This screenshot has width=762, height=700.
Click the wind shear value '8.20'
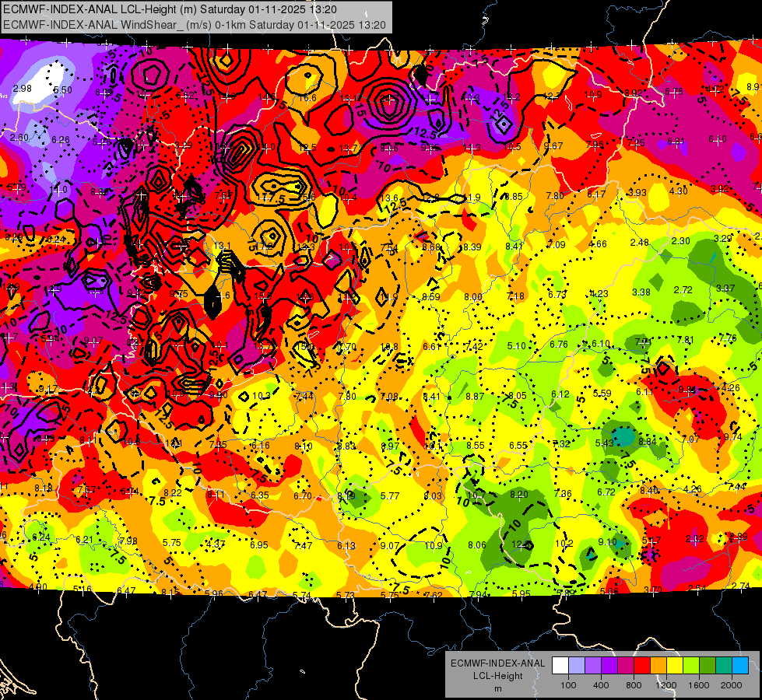pos(519,494)
